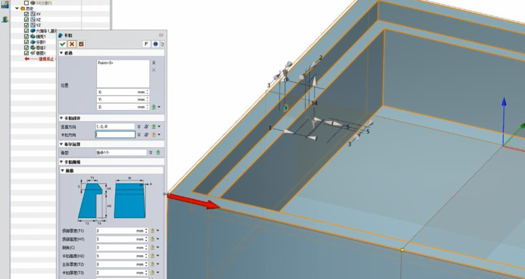
Task: Click the apply button next to cancel
Action: pyautogui.click(x=81, y=43)
